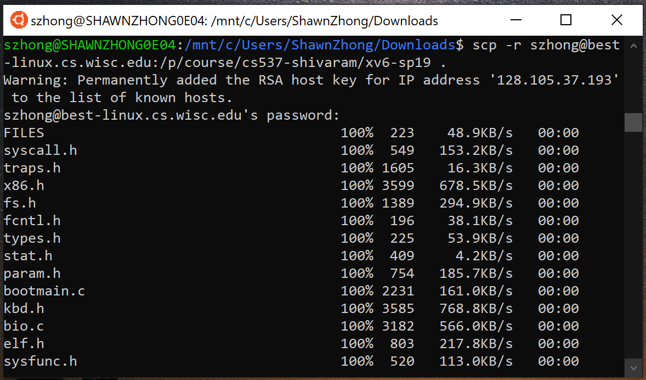This screenshot has height=380, width=646.
Task: Click the window title bar text
Action: [235, 21]
